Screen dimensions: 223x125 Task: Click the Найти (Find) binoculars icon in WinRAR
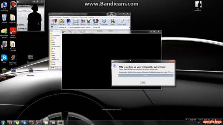89,22
